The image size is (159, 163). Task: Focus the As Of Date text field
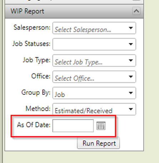[73, 126]
